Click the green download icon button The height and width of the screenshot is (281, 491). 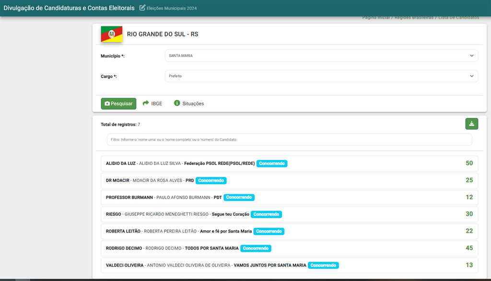(471, 124)
